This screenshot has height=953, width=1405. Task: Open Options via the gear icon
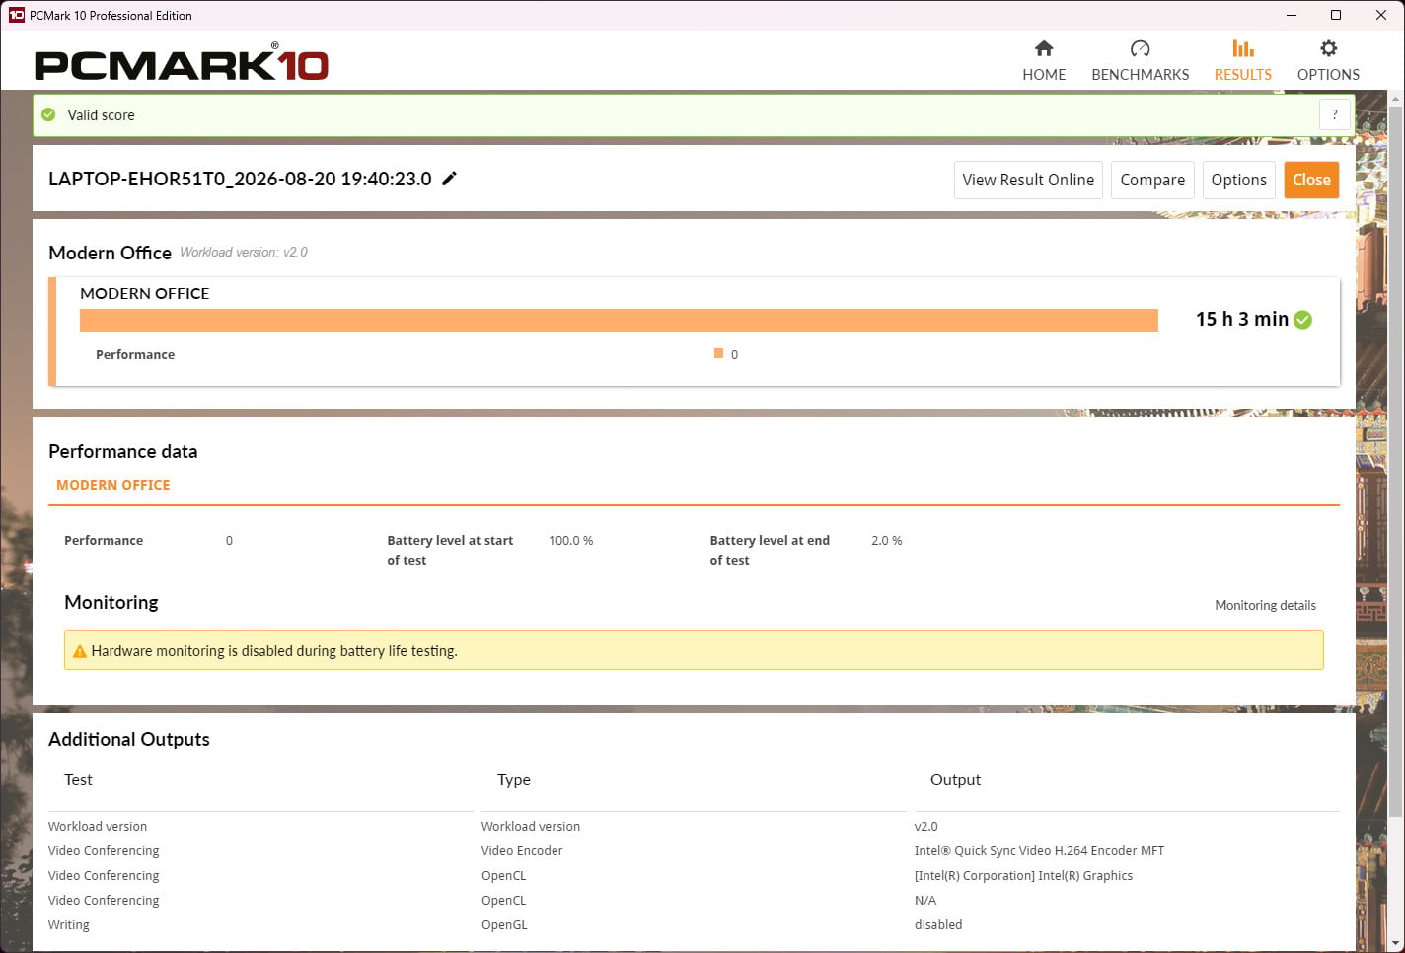coord(1328,48)
